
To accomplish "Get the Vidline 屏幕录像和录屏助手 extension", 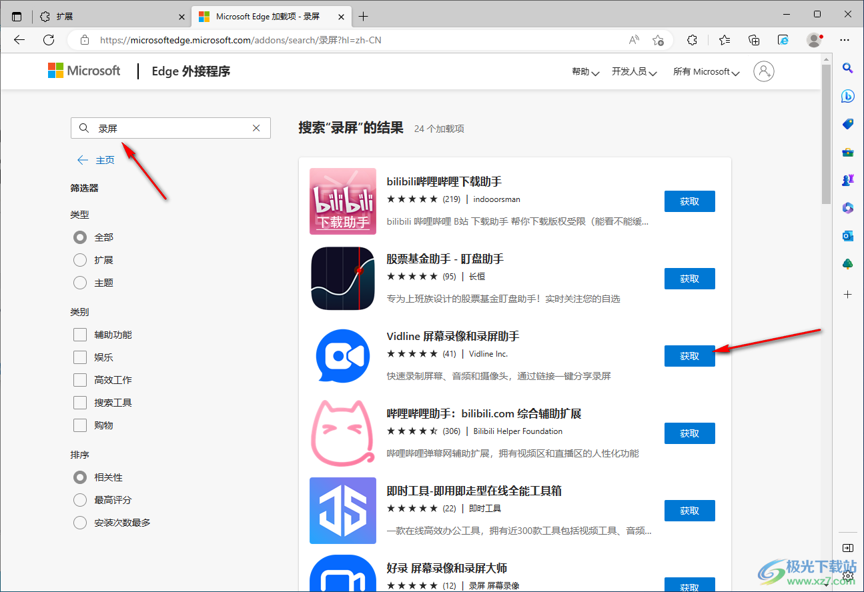I will click(x=690, y=356).
